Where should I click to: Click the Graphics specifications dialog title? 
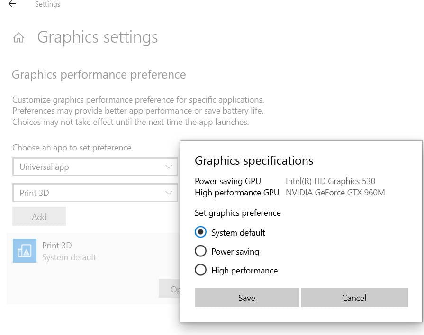pyautogui.click(x=254, y=161)
